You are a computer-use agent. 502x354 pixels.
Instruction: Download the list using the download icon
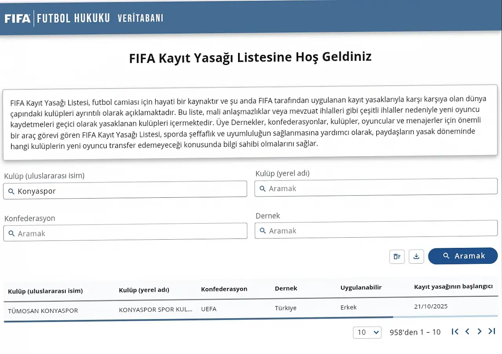(417, 256)
